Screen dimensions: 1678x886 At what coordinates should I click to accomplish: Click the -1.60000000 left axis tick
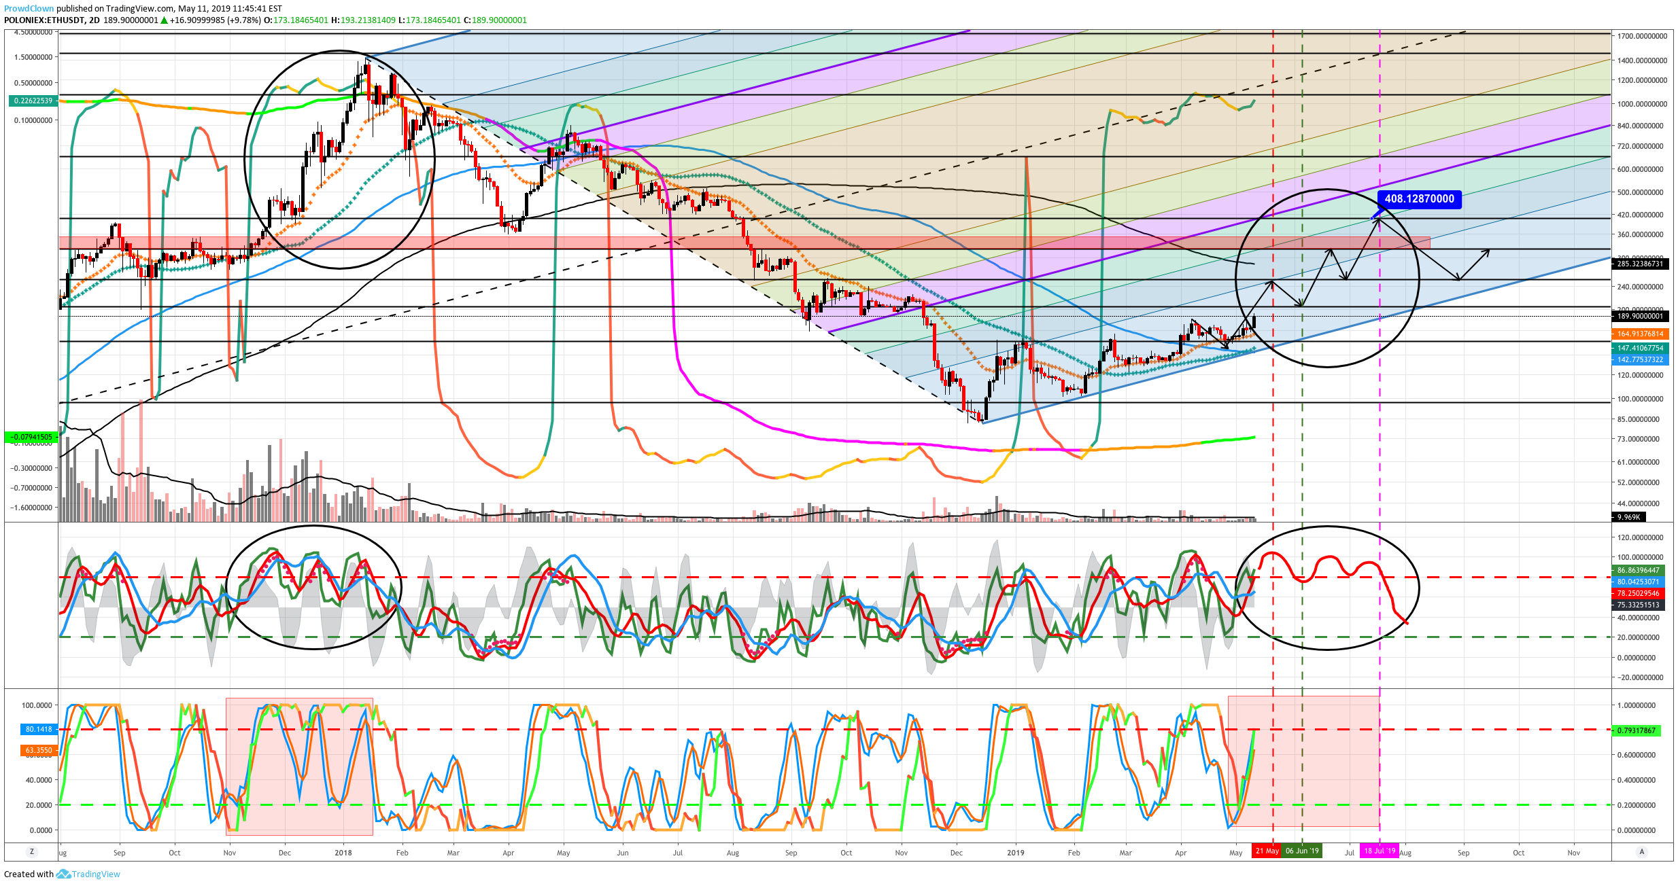(31, 508)
